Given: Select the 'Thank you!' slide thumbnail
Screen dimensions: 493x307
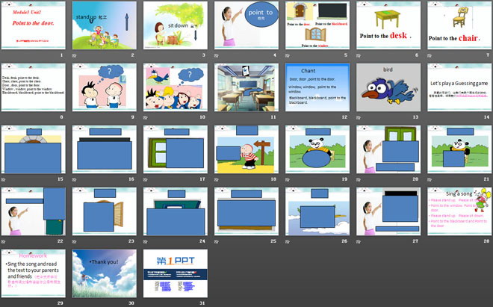Looking at the screenshot, I should (x=104, y=273).
